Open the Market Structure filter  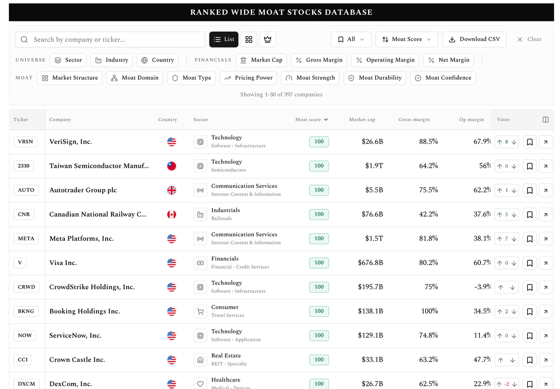pos(70,78)
